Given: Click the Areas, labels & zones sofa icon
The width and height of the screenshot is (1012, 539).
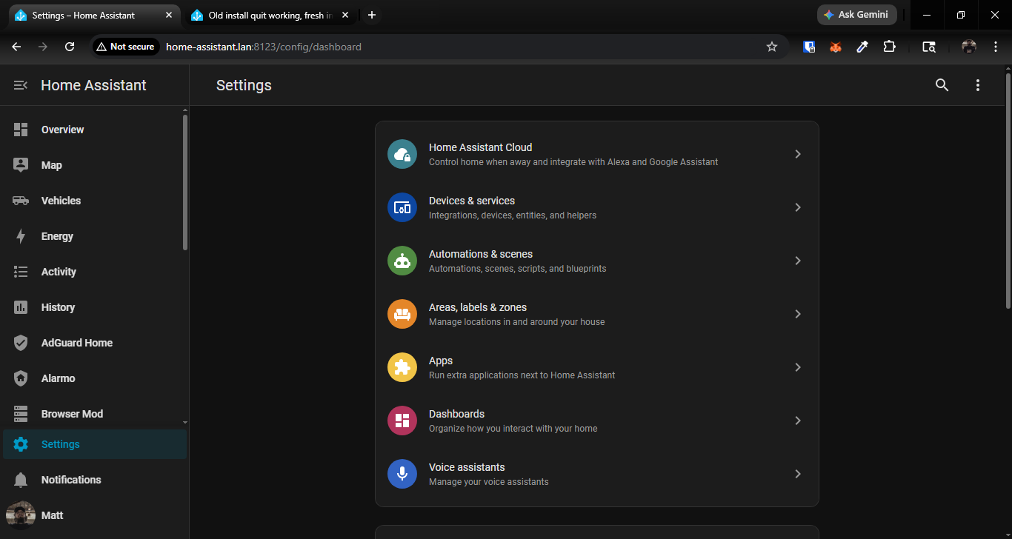Looking at the screenshot, I should (x=402, y=314).
